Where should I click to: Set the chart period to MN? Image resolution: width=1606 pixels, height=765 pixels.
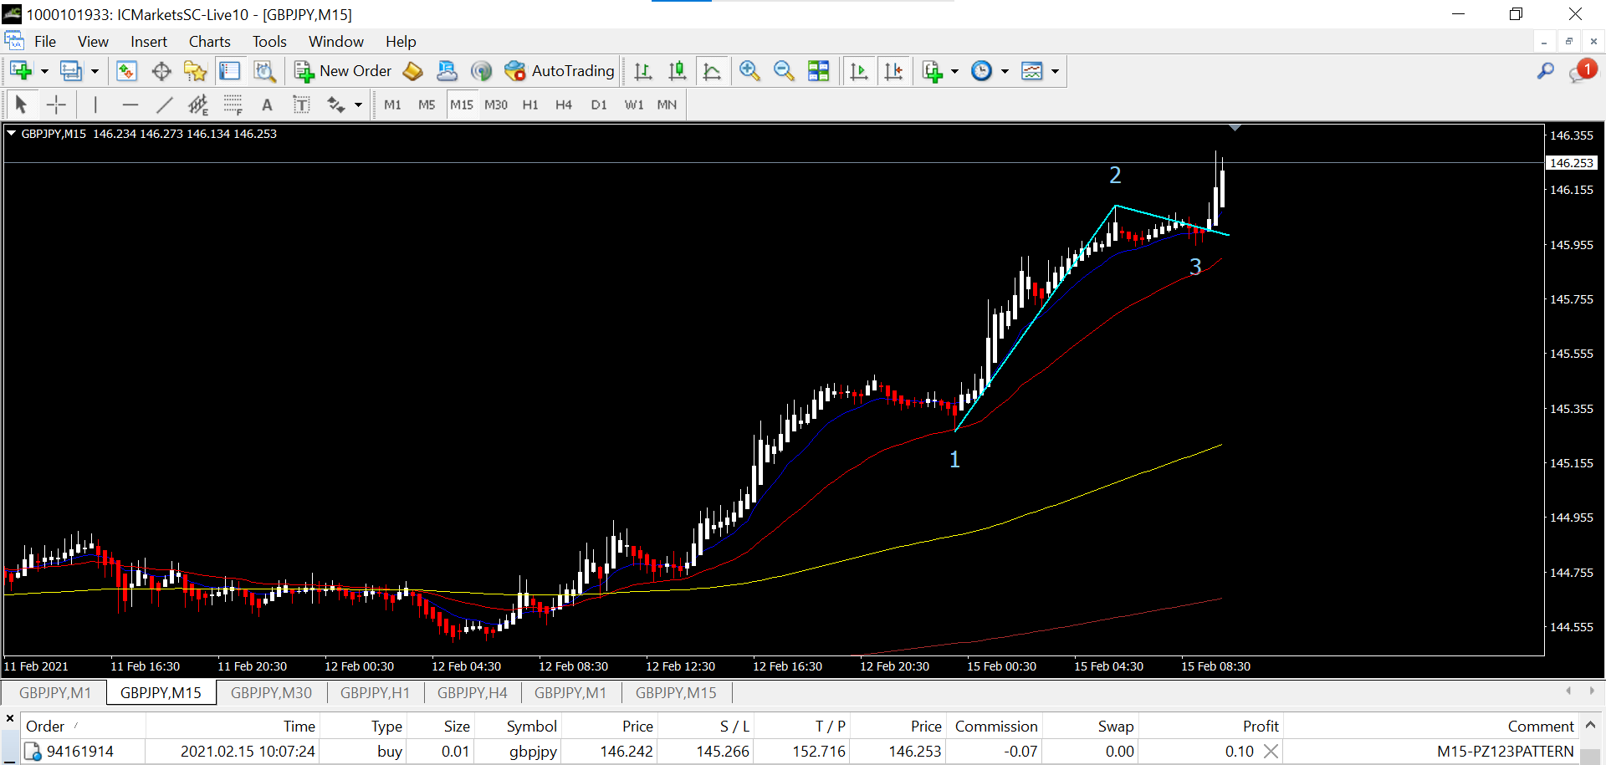click(x=667, y=105)
